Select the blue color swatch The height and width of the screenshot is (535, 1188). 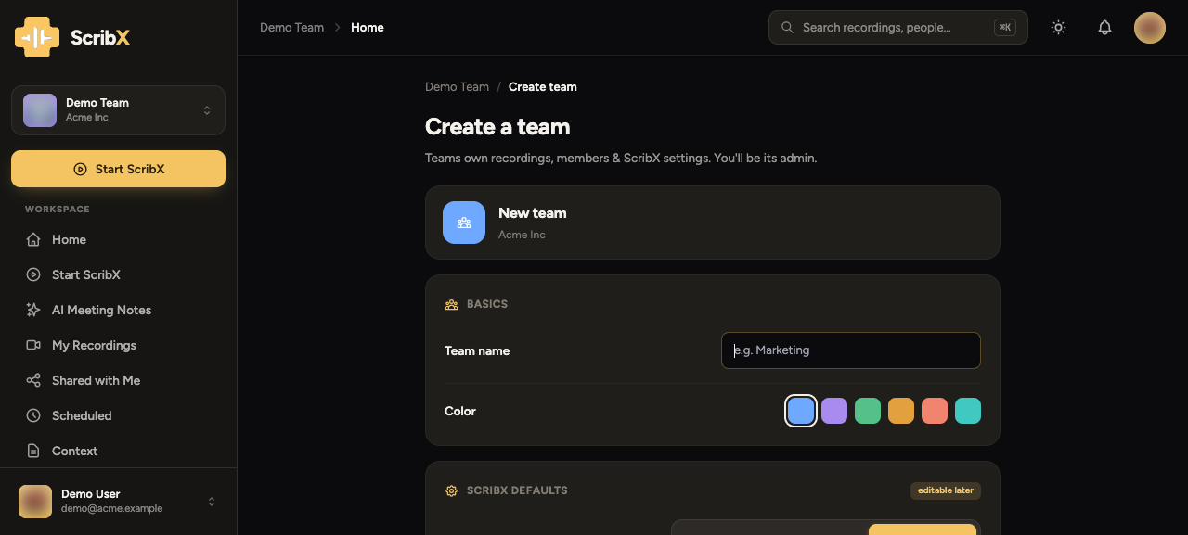click(801, 411)
